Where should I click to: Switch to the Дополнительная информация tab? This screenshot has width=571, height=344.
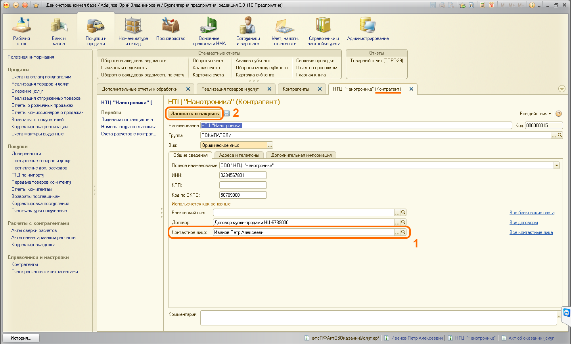click(x=301, y=155)
